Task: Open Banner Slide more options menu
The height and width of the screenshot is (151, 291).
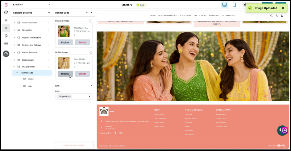Action: click(x=87, y=13)
